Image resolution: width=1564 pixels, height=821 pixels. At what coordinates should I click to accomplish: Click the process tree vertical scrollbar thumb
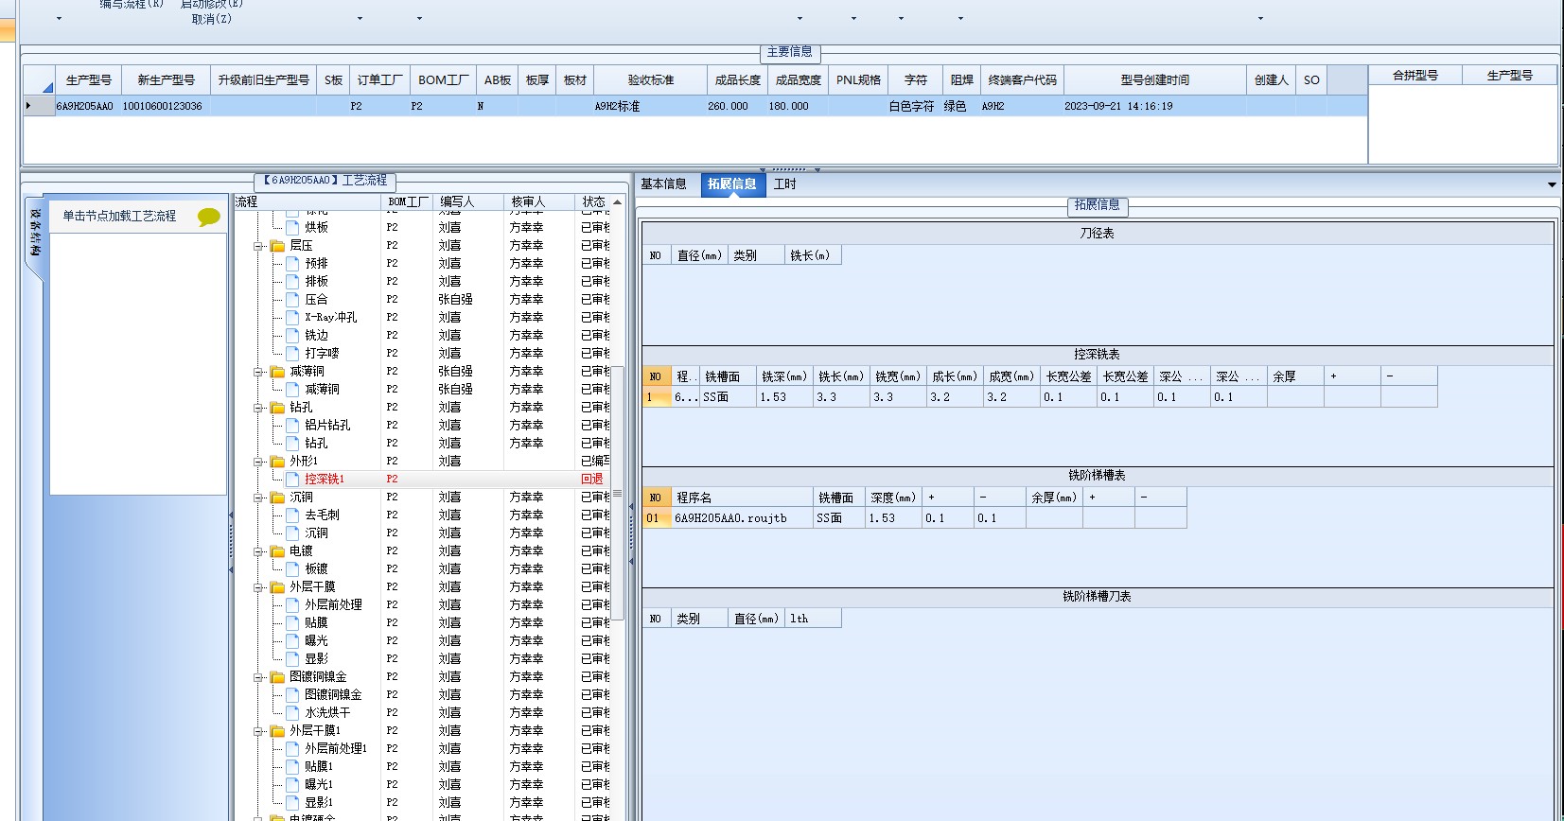(x=617, y=493)
